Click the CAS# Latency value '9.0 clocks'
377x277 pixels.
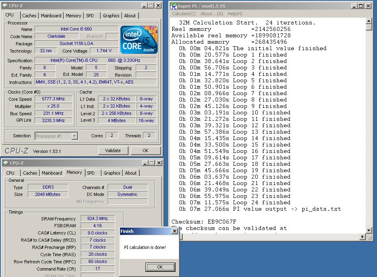point(98,233)
